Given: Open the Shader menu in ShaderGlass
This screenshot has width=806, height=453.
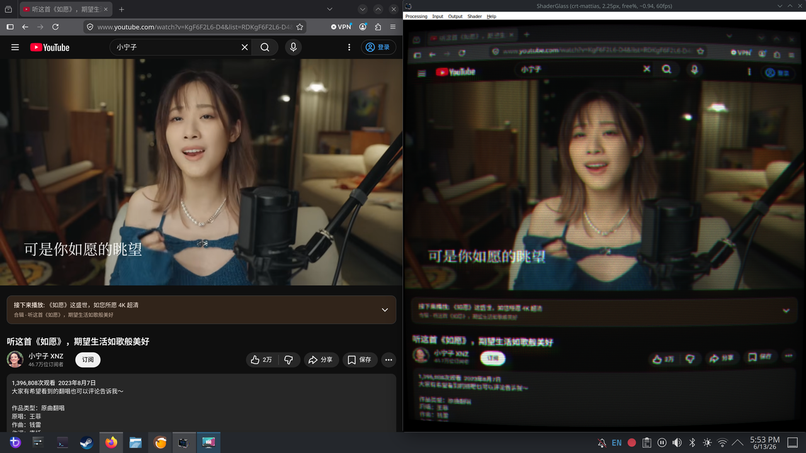Looking at the screenshot, I should [x=475, y=16].
